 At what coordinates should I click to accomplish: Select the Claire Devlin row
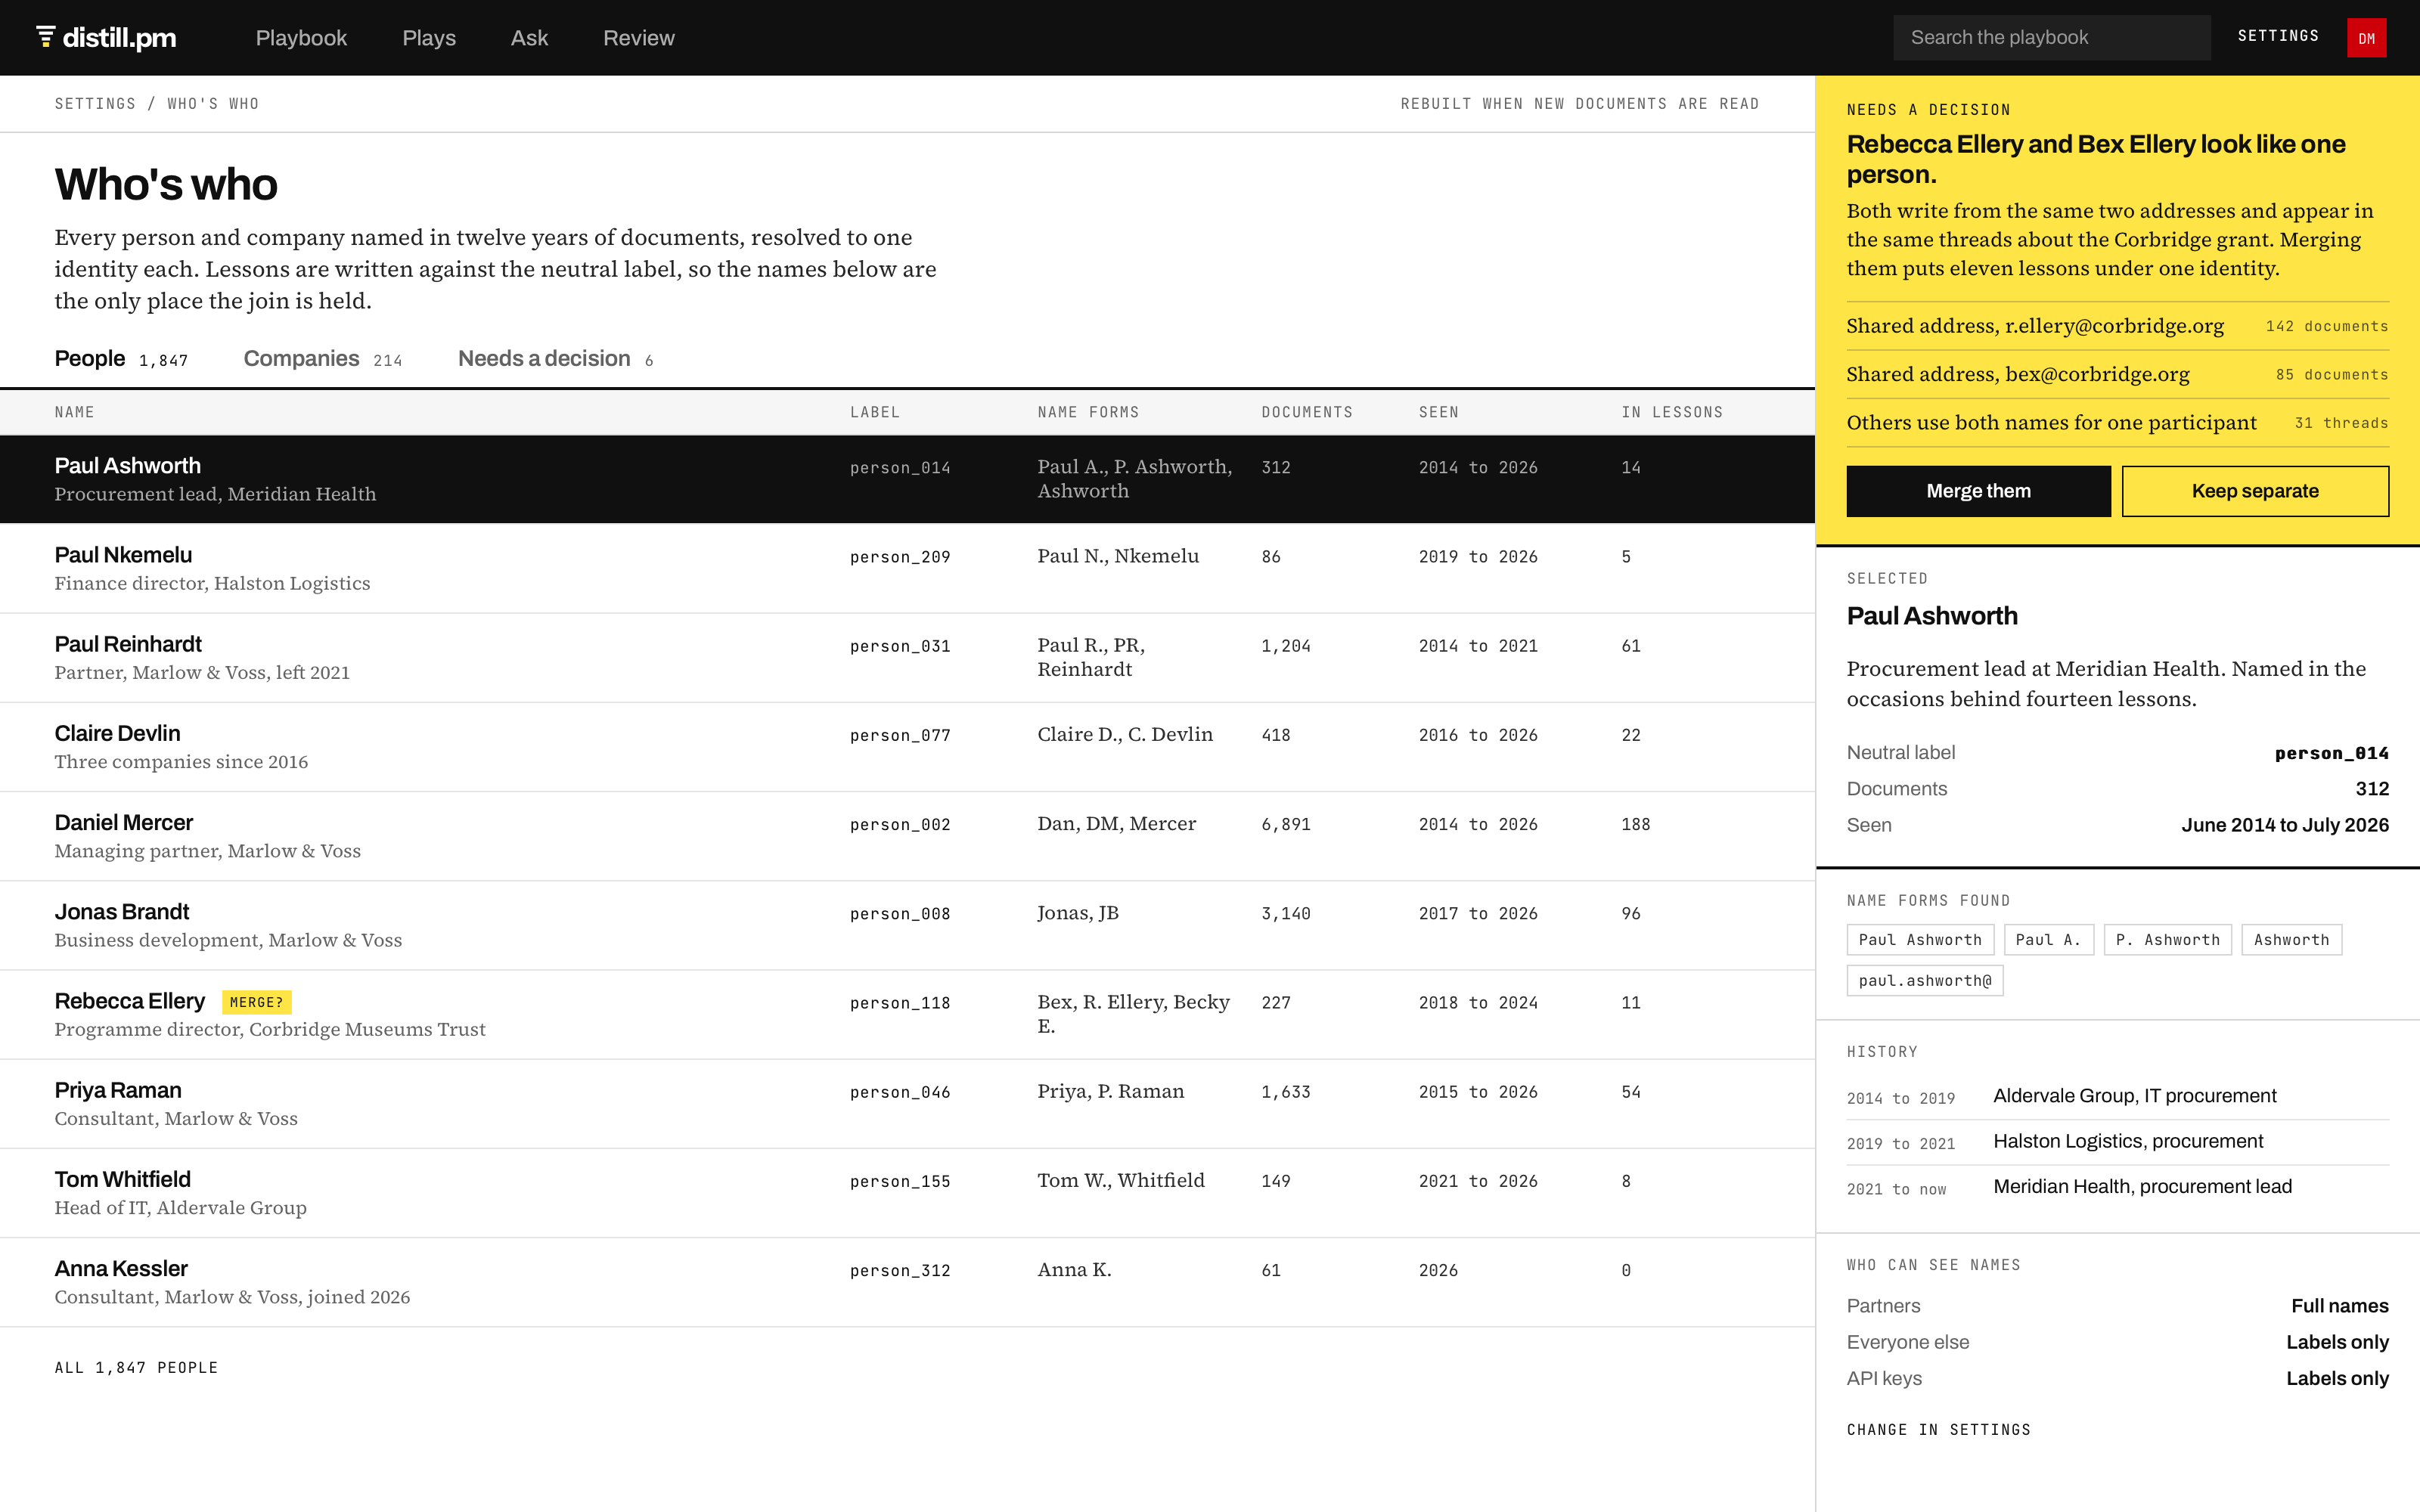click(x=907, y=747)
